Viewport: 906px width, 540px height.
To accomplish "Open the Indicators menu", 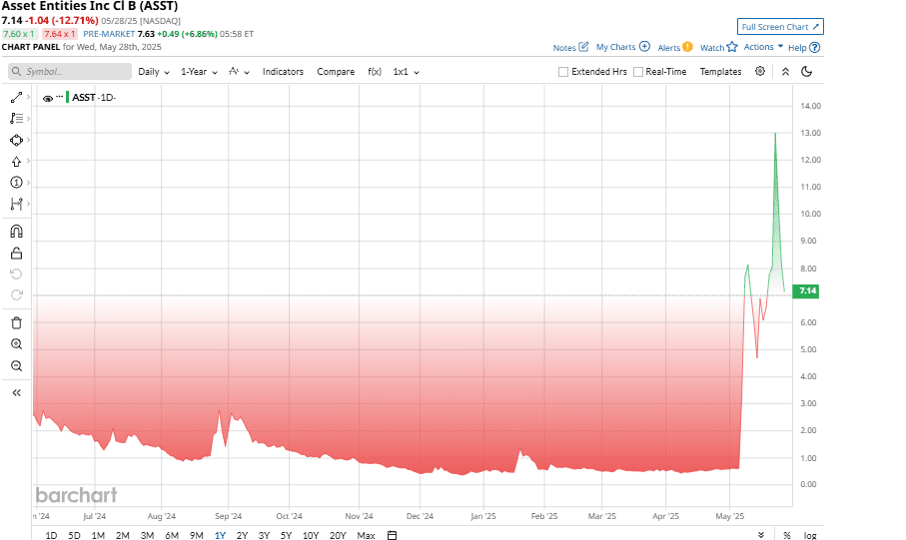I will [x=283, y=72].
